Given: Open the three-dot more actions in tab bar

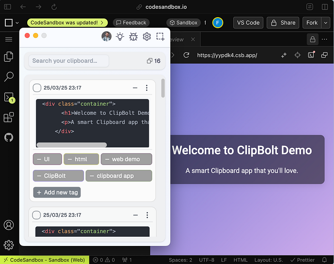Looking at the screenshot, I should (x=324, y=40).
